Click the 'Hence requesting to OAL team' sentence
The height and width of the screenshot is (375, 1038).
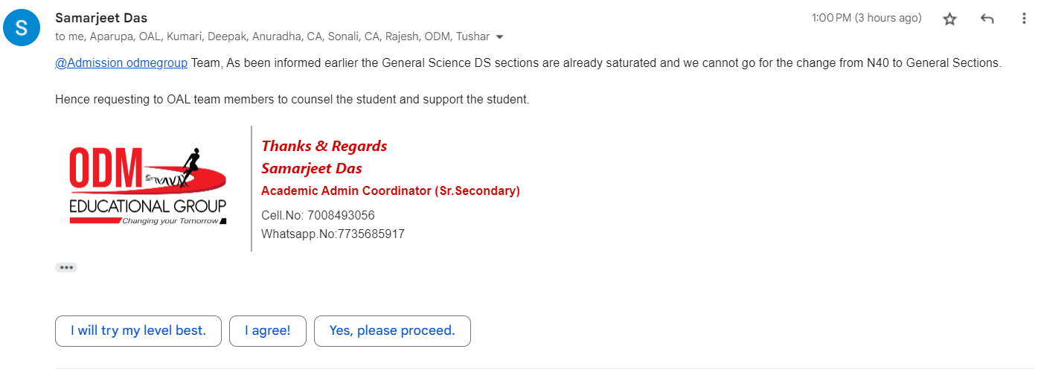pos(292,99)
